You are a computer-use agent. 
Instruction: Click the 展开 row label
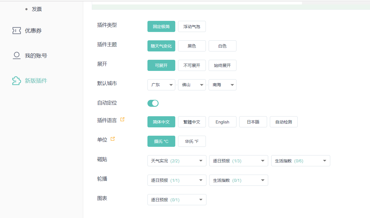[x=102, y=64]
